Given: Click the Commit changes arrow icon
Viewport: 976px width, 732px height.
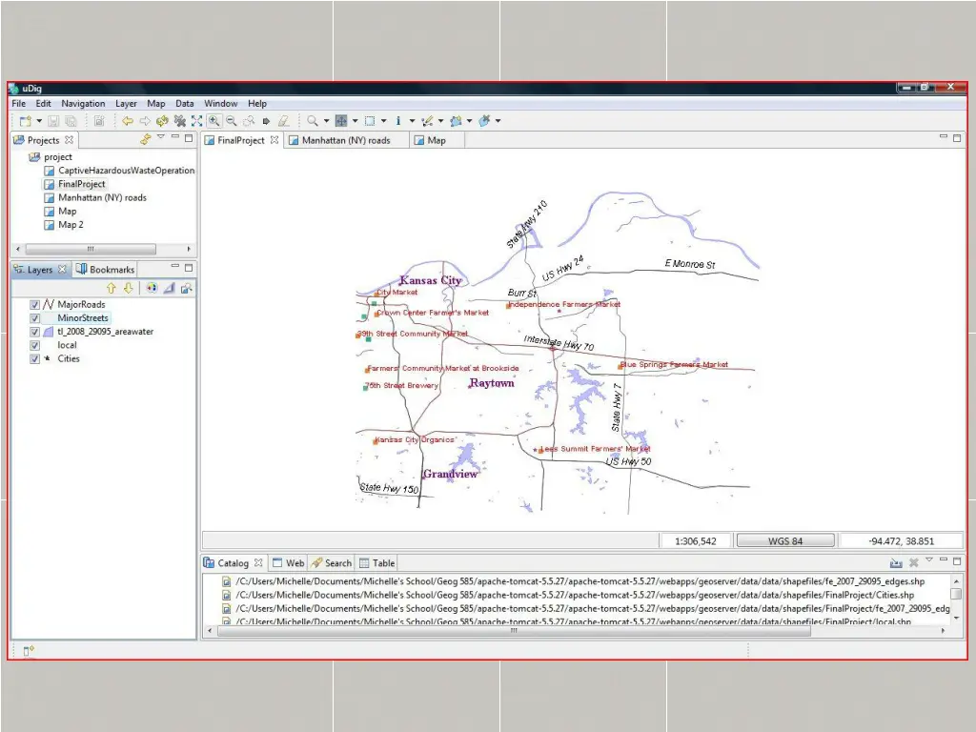Looking at the screenshot, I should (x=266, y=121).
